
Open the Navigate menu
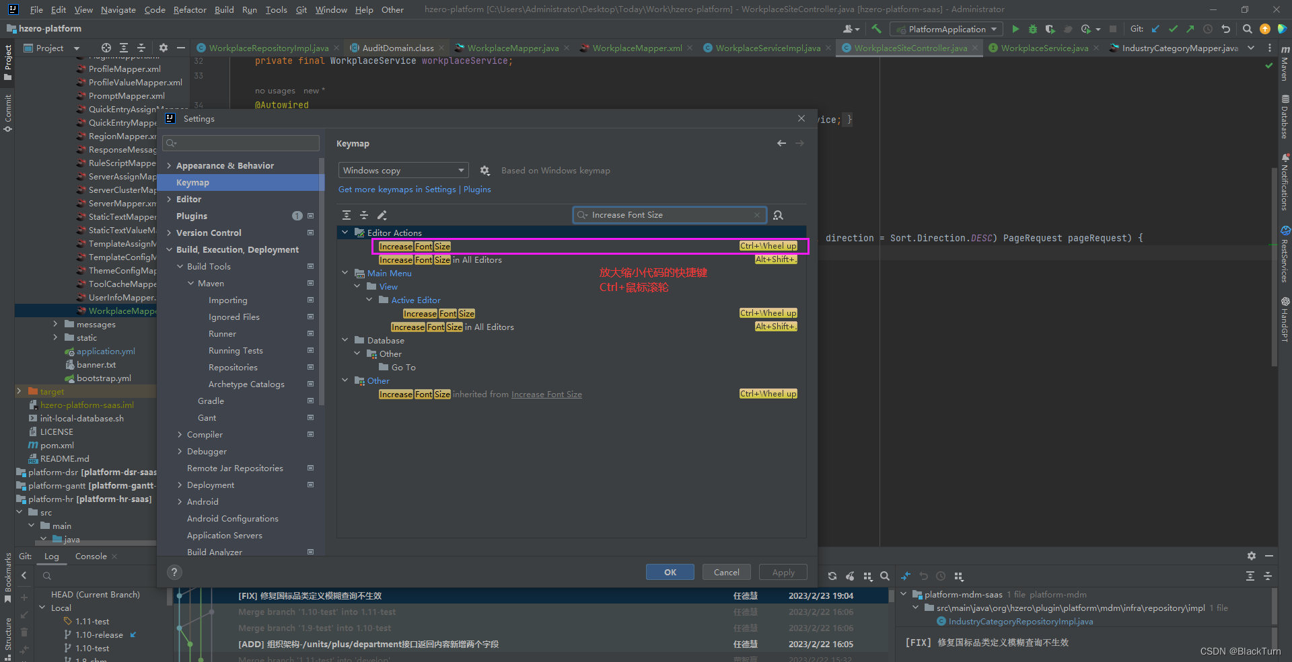(118, 9)
